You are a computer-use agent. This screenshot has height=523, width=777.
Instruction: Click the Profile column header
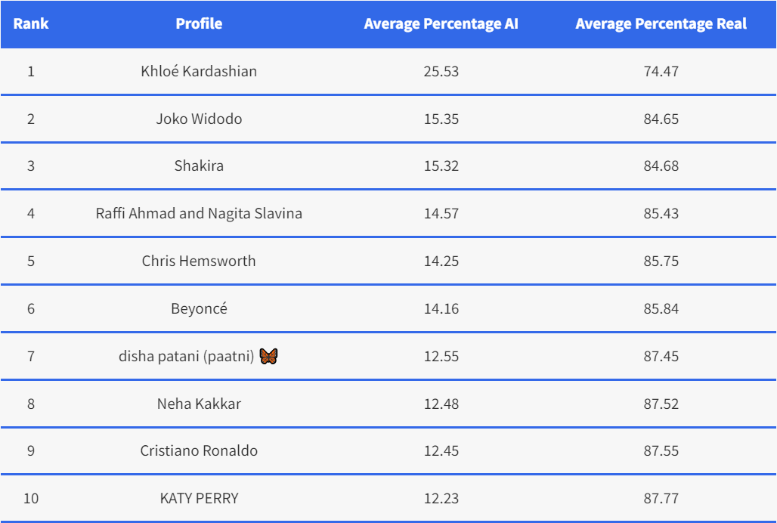199,23
